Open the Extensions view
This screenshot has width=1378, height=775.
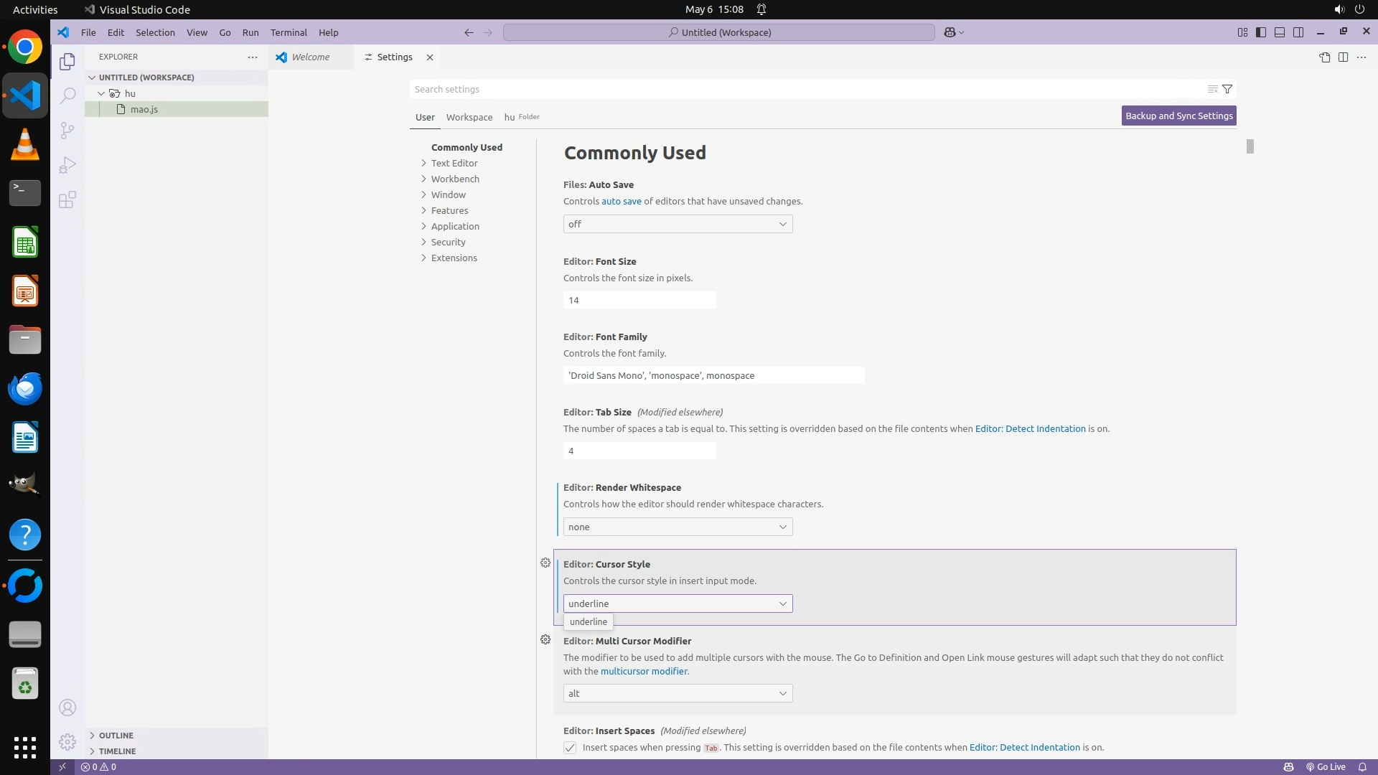67,199
